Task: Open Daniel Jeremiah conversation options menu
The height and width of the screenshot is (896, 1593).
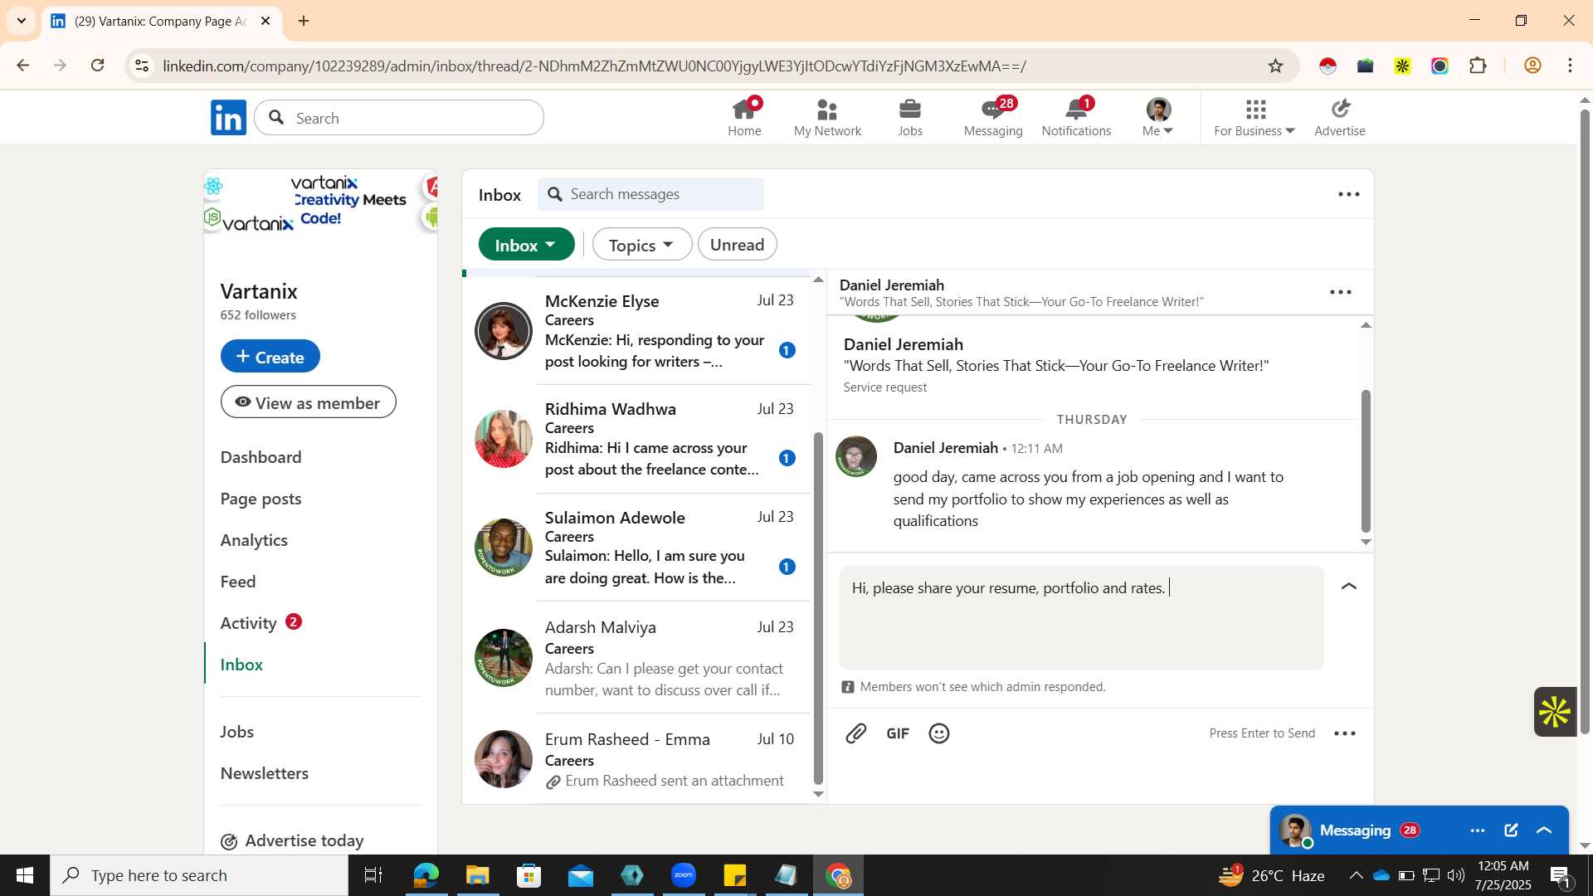Action: [x=1341, y=292]
